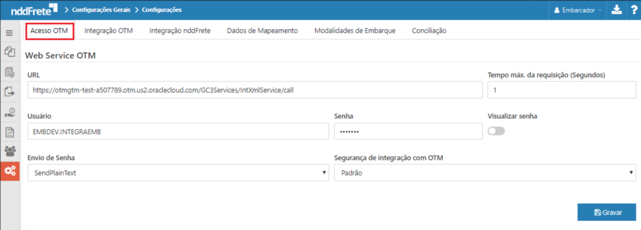
Task: Open the Embarcador user menu
Action: 578,10
